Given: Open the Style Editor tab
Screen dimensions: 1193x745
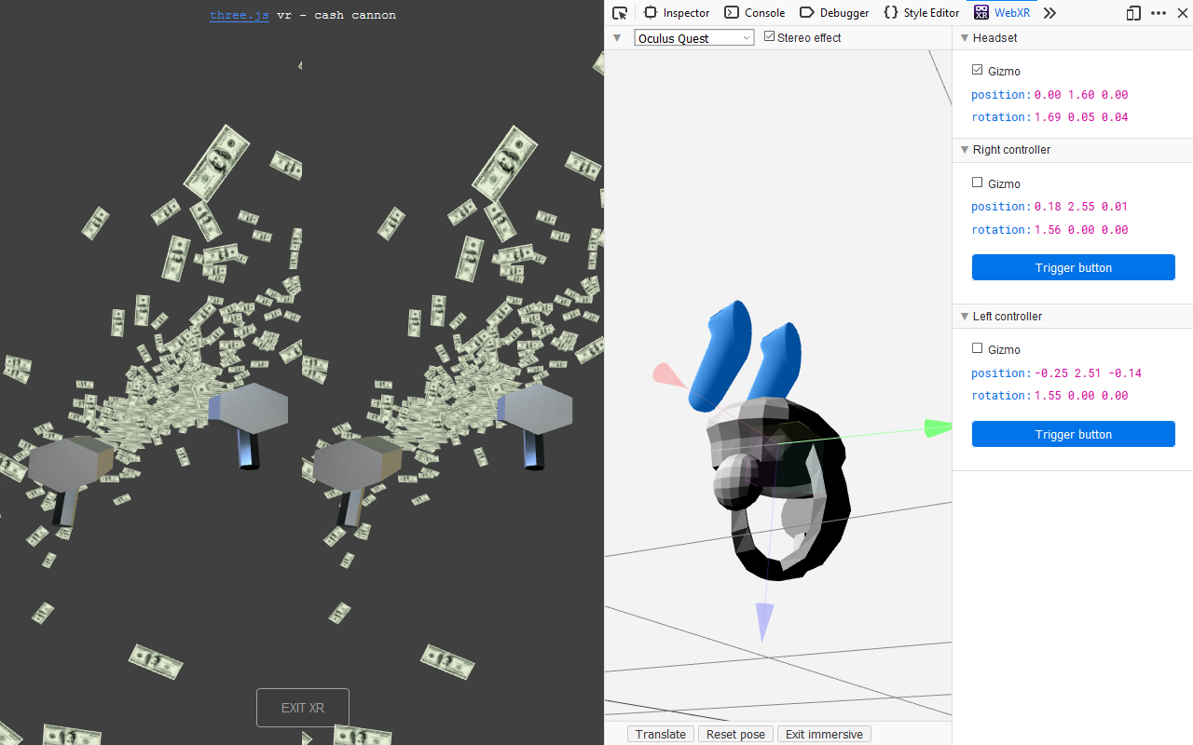Looking at the screenshot, I should click(921, 13).
